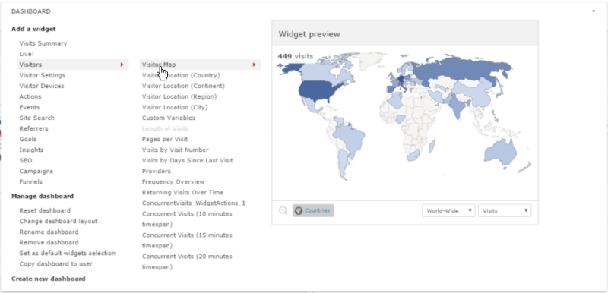Select Returning Visits Over Time widget
608x293 pixels.
coord(182,192)
